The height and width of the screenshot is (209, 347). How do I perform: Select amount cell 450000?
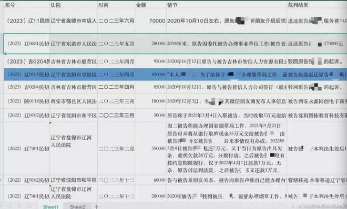click(x=151, y=75)
